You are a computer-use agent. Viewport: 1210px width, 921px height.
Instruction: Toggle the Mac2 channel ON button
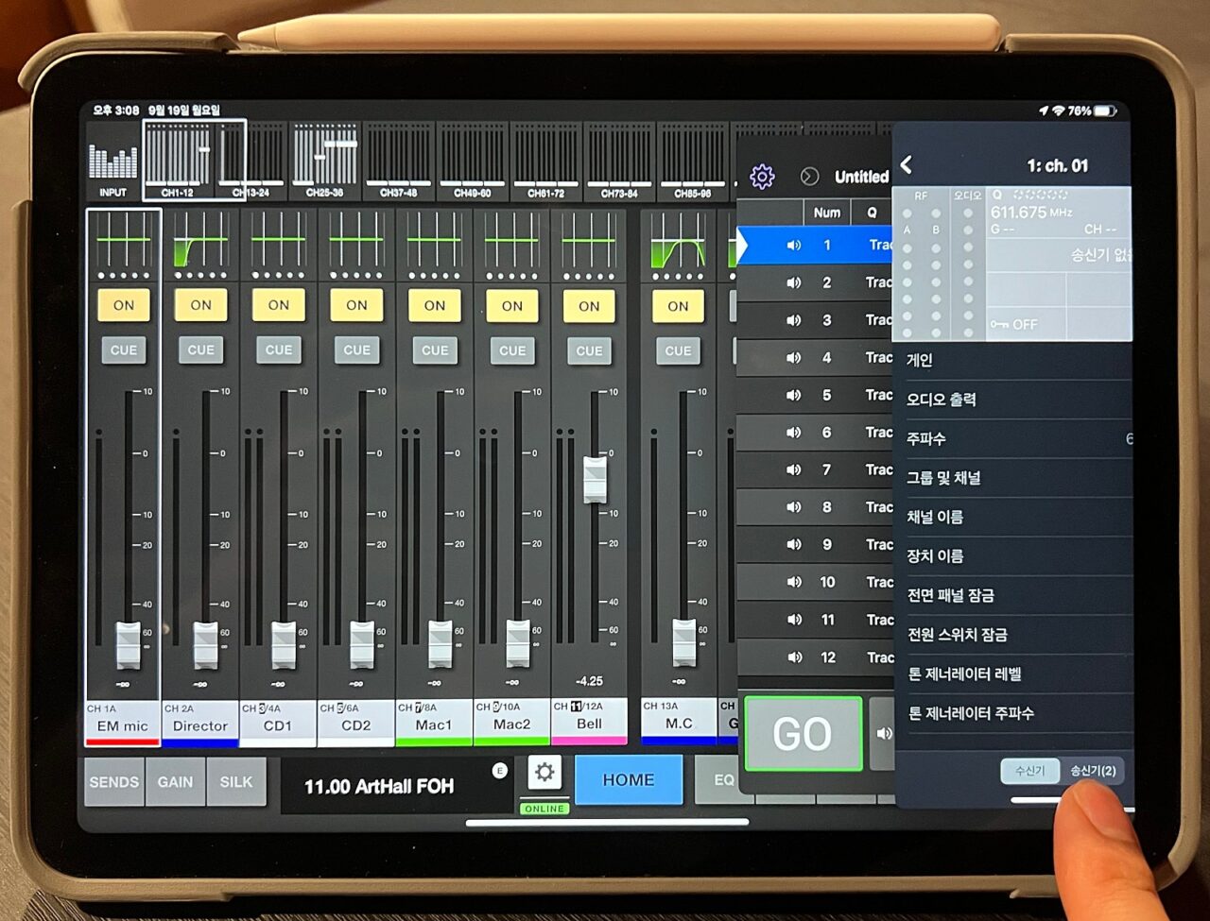512,306
